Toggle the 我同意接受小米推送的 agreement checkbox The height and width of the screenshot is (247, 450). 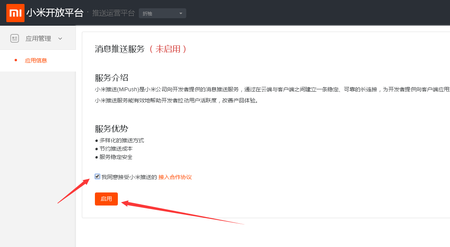tap(97, 176)
